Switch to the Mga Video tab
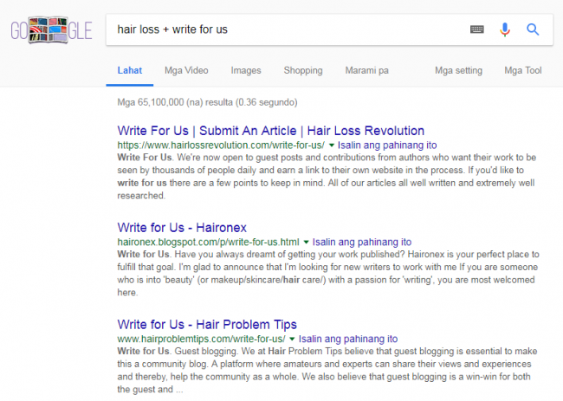Screen dimensions: 563x401 [x=186, y=70]
